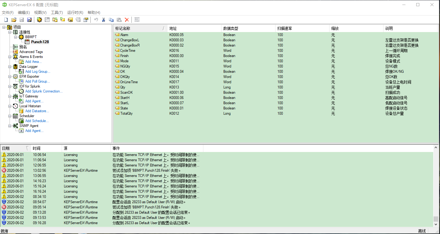Select the OnLineTime tag row
This screenshot has width=440, height=234.
click(276, 82)
